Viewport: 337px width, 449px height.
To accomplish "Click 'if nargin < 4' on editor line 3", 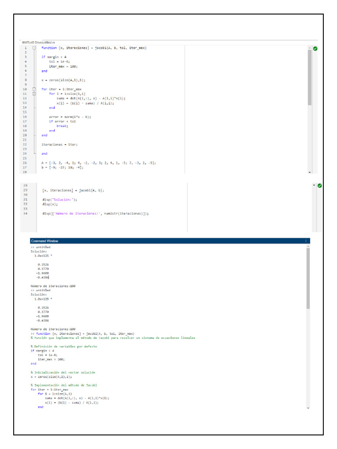I will (x=54, y=57).
